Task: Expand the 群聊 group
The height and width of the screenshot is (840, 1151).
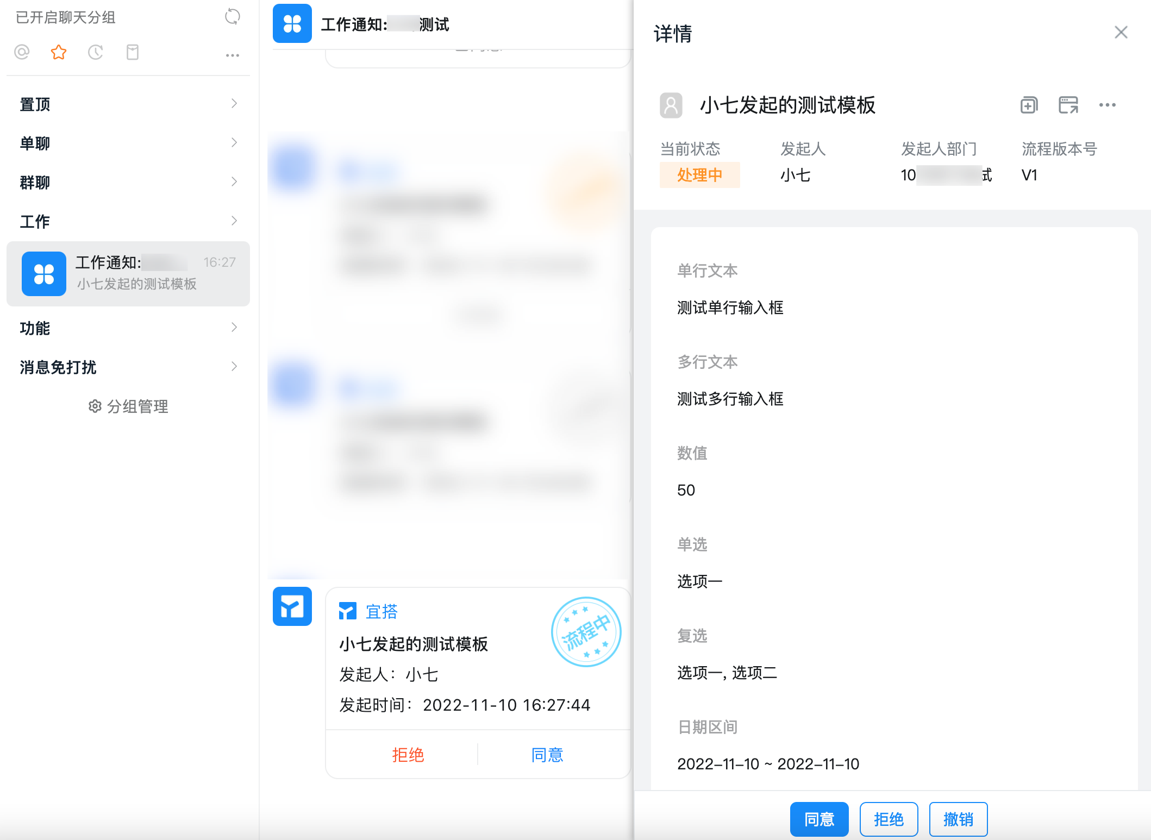Action: coord(128,182)
